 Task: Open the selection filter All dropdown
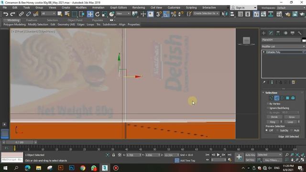tap(48, 13)
